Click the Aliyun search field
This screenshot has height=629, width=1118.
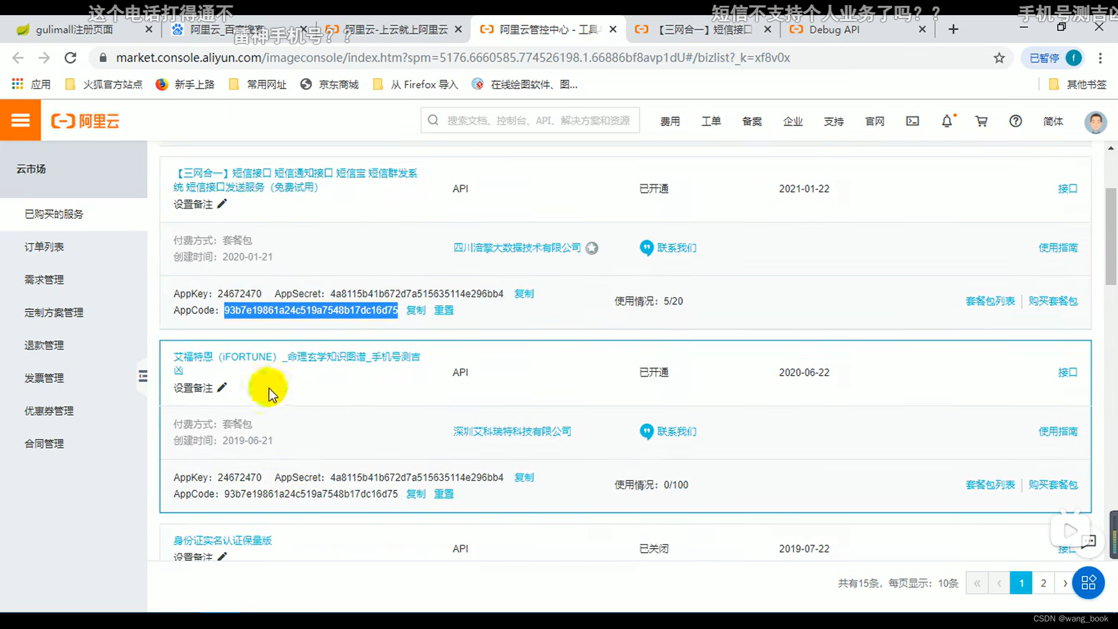pyautogui.click(x=530, y=120)
